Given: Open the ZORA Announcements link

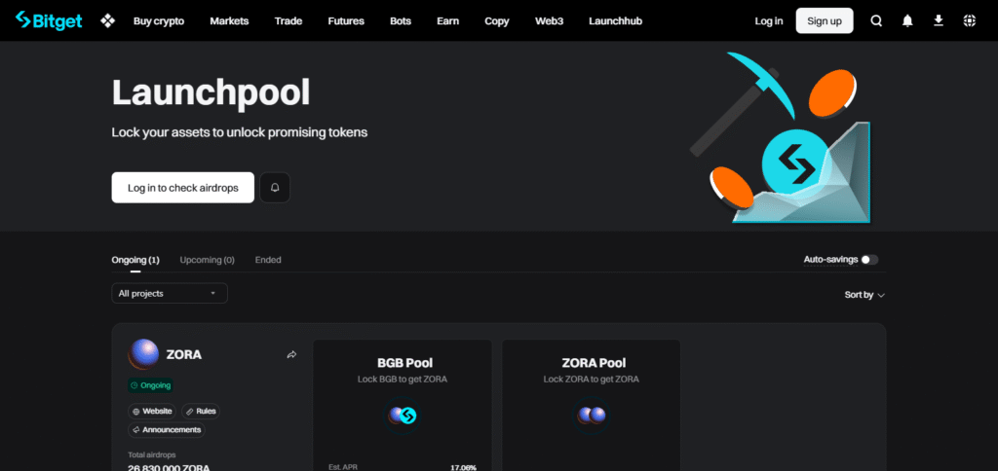Looking at the screenshot, I should [x=166, y=430].
